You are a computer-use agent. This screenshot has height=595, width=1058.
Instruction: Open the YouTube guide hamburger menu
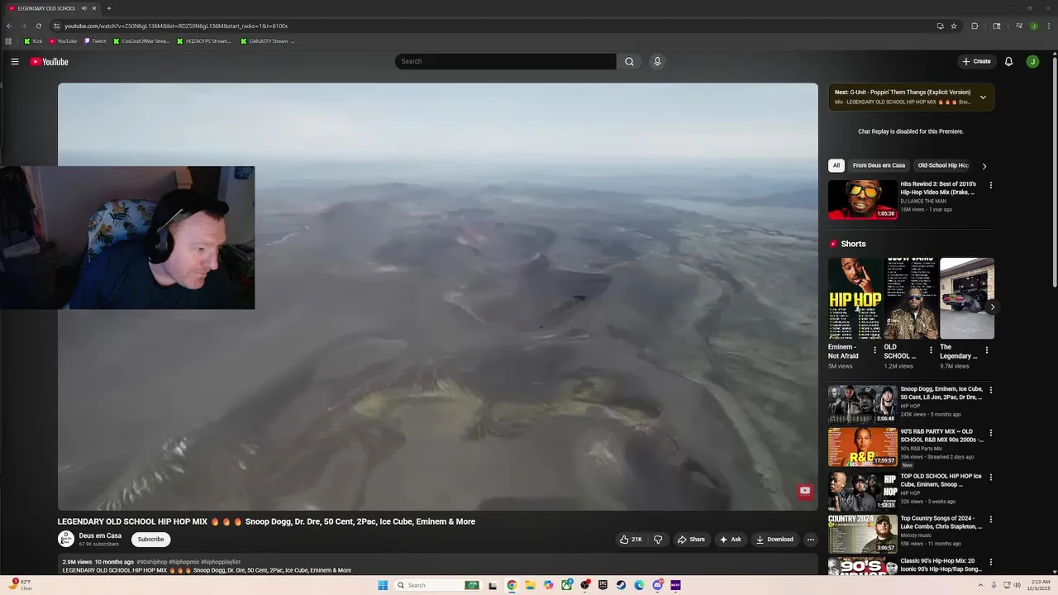click(14, 61)
